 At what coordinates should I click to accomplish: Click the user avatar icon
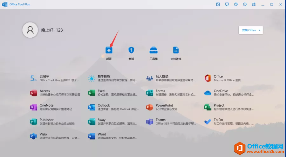(x=30, y=30)
